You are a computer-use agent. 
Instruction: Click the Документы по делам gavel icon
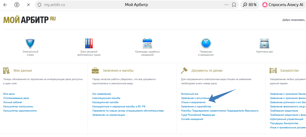(184, 70)
